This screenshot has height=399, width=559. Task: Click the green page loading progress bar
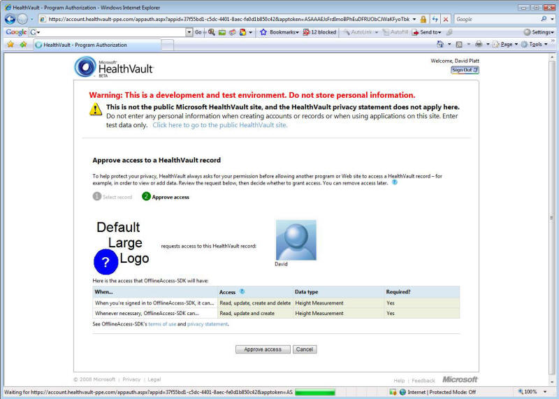pyautogui.click(x=315, y=392)
